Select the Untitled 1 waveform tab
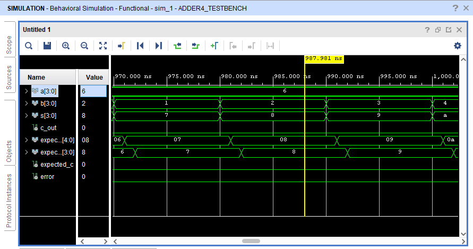 [x=37, y=30]
